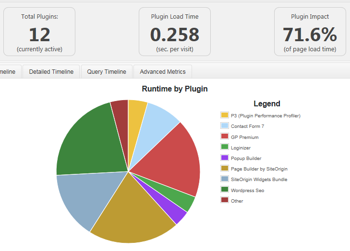This screenshot has width=350, height=251.
Task: Click the red GP Premium legend swatch
Action: tap(225, 136)
